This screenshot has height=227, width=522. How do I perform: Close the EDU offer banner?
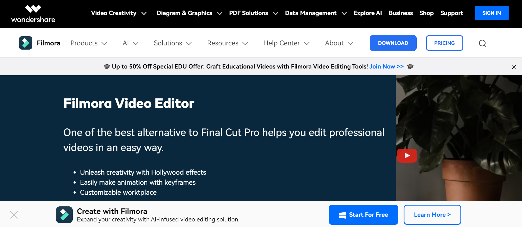pos(514,67)
